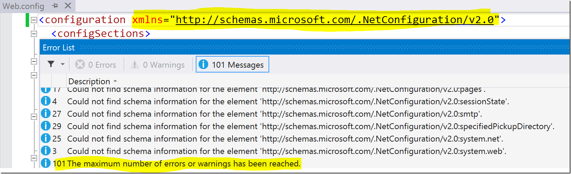Viewport: 571px width, 174px height.
Task: Click the filter funnel icon in Error List
Action: (x=51, y=64)
